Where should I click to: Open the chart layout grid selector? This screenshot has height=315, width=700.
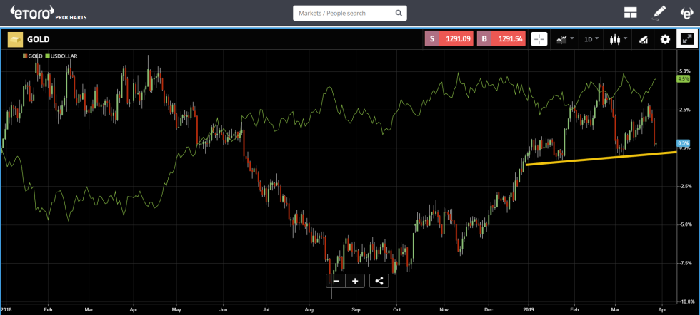click(630, 13)
